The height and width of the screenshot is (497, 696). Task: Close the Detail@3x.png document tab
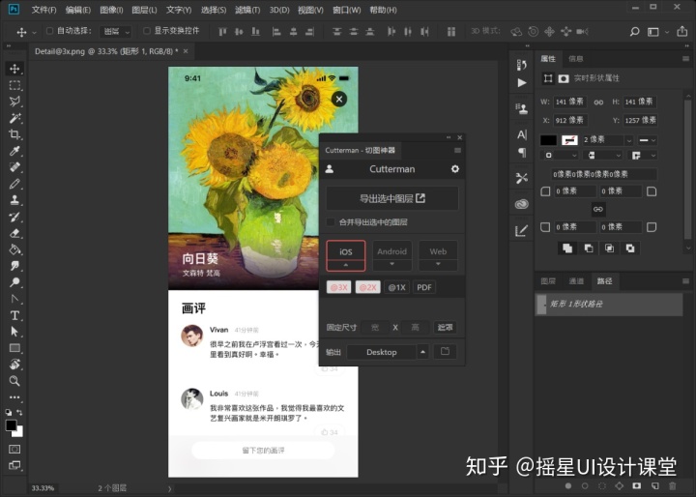click(186, 51)
